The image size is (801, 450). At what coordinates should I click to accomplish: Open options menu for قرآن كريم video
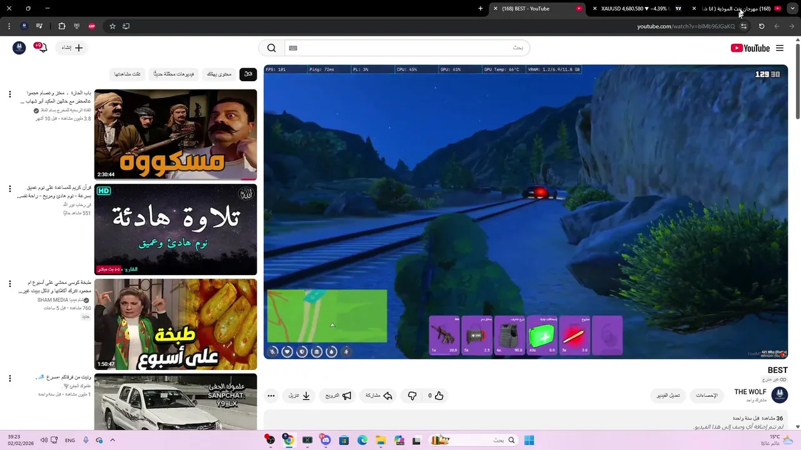9,189
